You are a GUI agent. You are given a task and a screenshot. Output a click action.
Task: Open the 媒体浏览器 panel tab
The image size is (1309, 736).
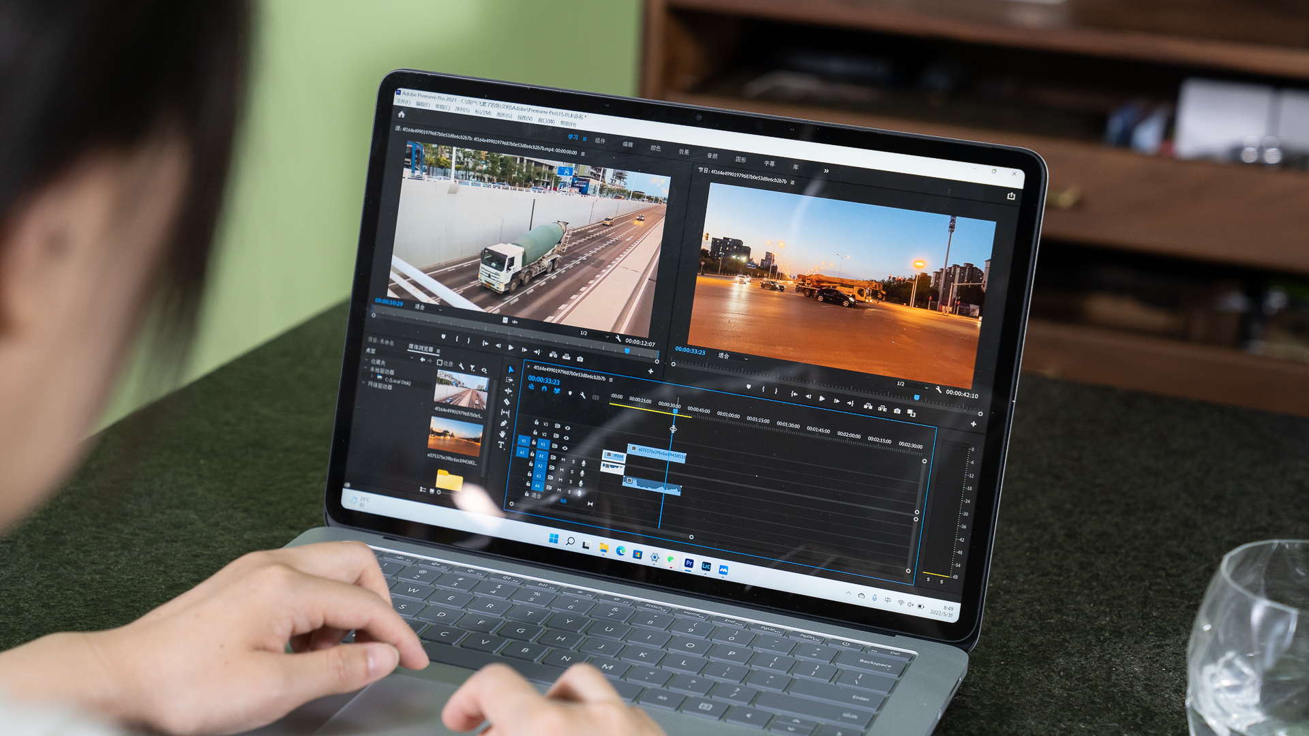(x=421, y=348)
